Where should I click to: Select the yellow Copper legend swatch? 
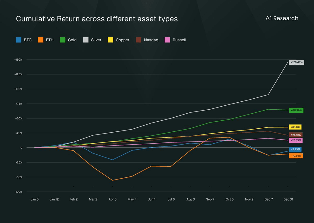[x=110, y=40]
